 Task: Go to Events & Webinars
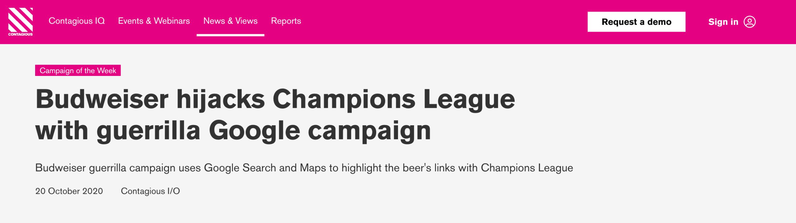click(154, 21)
